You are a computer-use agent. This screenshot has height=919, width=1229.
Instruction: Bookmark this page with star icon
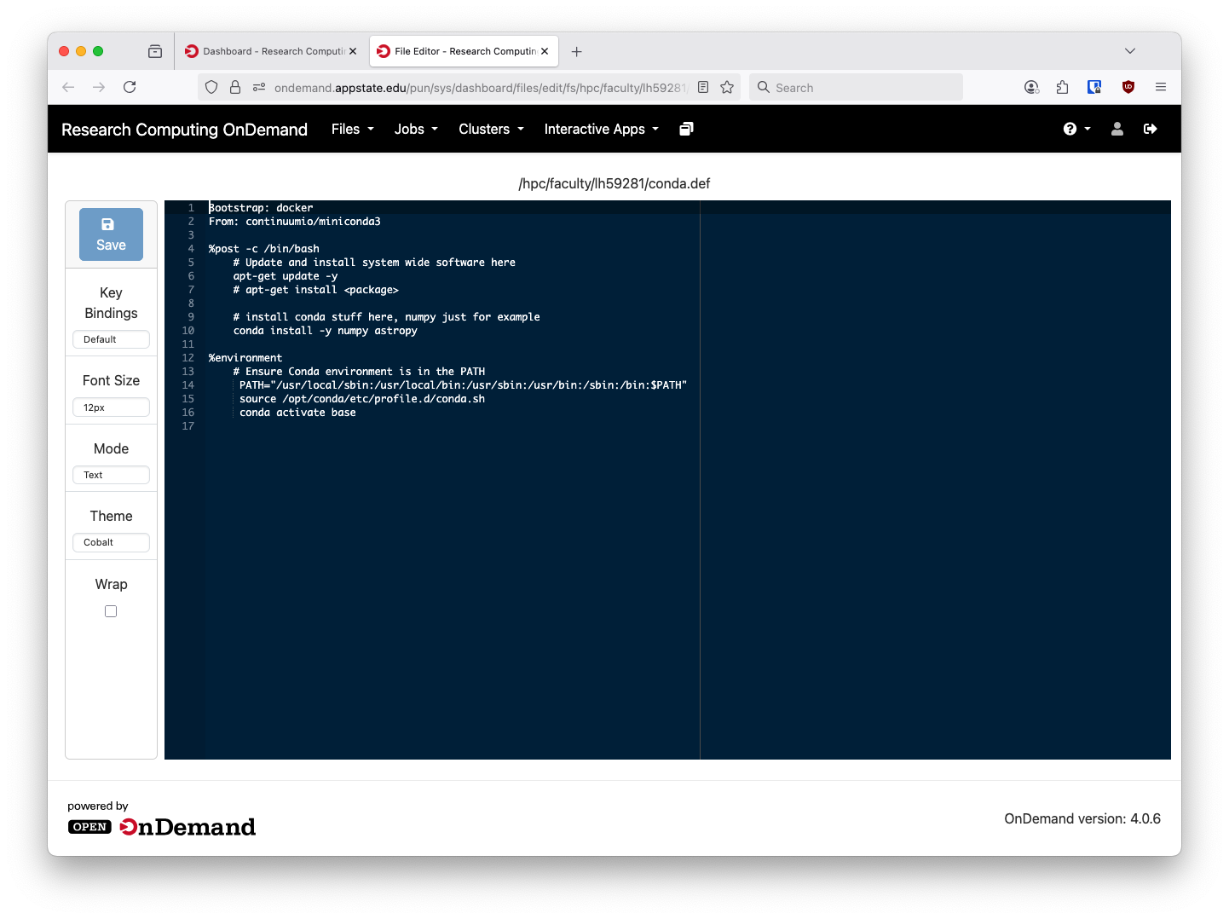click(727, 87)
